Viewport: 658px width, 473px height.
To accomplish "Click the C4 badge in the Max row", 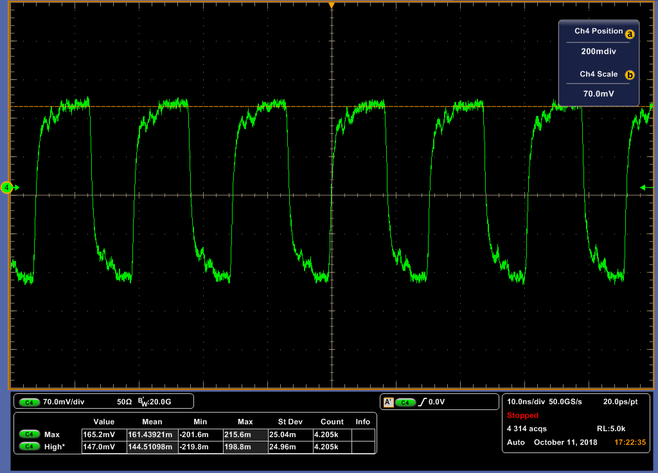I will click(30, 434).
